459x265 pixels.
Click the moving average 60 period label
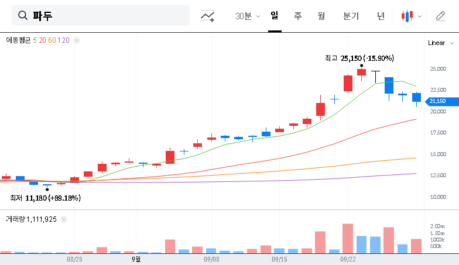coord(52,40)
